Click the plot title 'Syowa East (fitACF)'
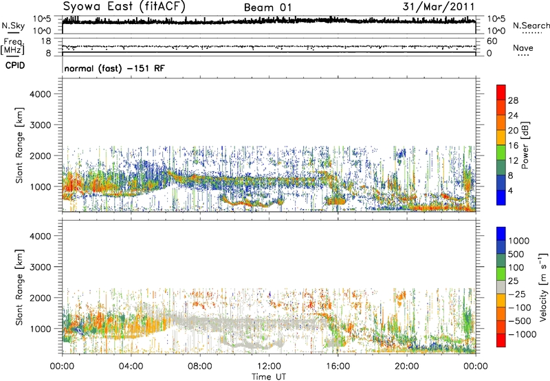The width and height of the screenshot is (550, 381). coord(124,7)
